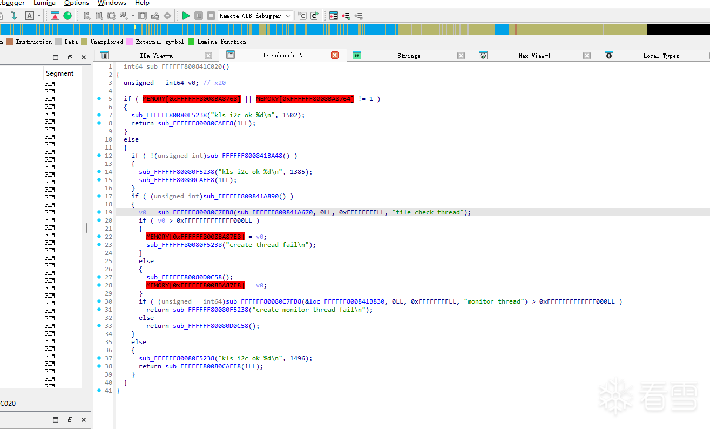
Task: Switch to the Pseudocode-A tab
Action: (x=282, y=55)
